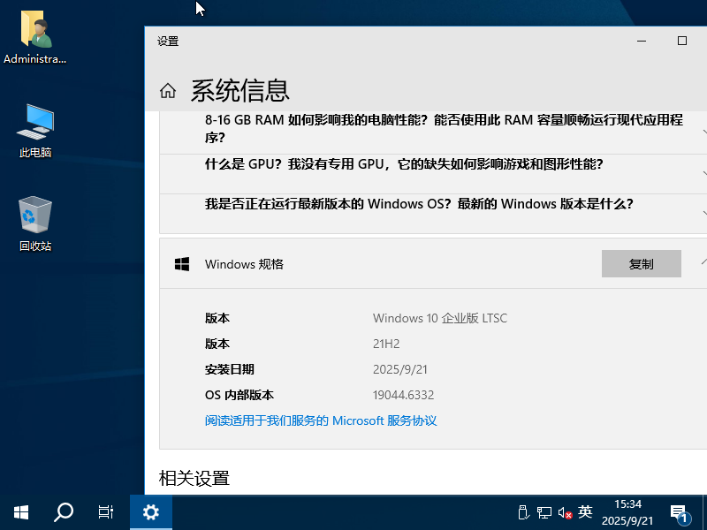Open the Start menu
Image resolution: width=707 pixels, height=530 pixels.
pos(19,512)
